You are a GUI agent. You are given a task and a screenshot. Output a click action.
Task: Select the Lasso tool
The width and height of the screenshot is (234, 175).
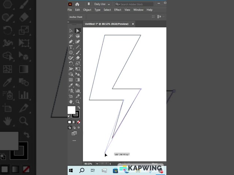78,36
